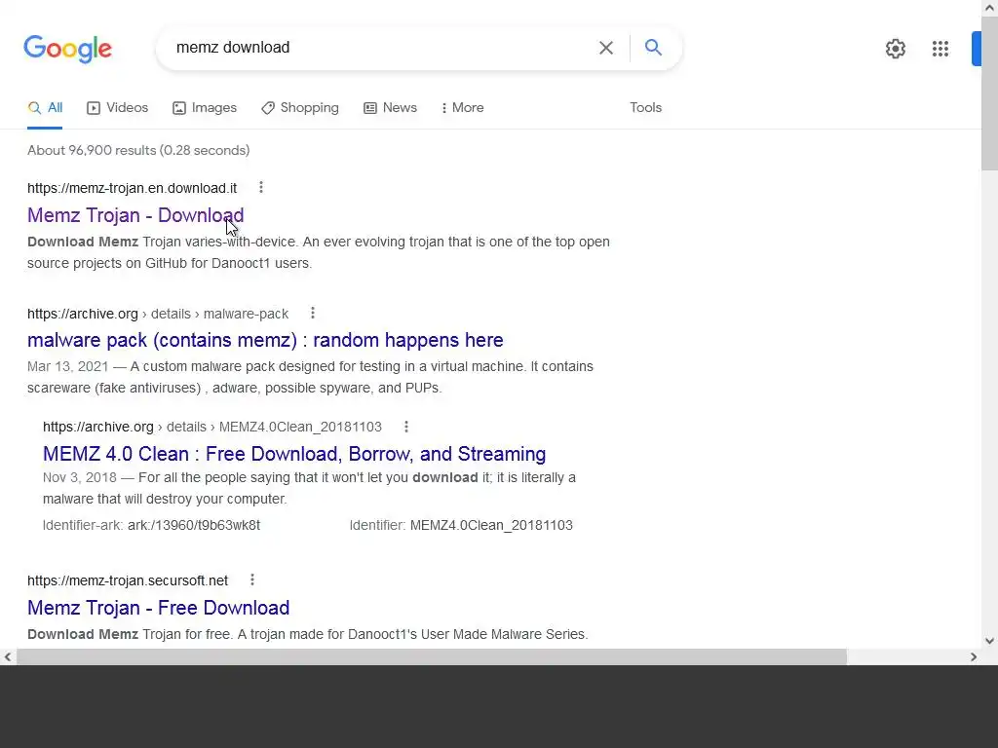Image resolution: width=998 pixels, height=748 pixels.
Task: Click the scroll up arrow
Action: [x=990, y=8]
